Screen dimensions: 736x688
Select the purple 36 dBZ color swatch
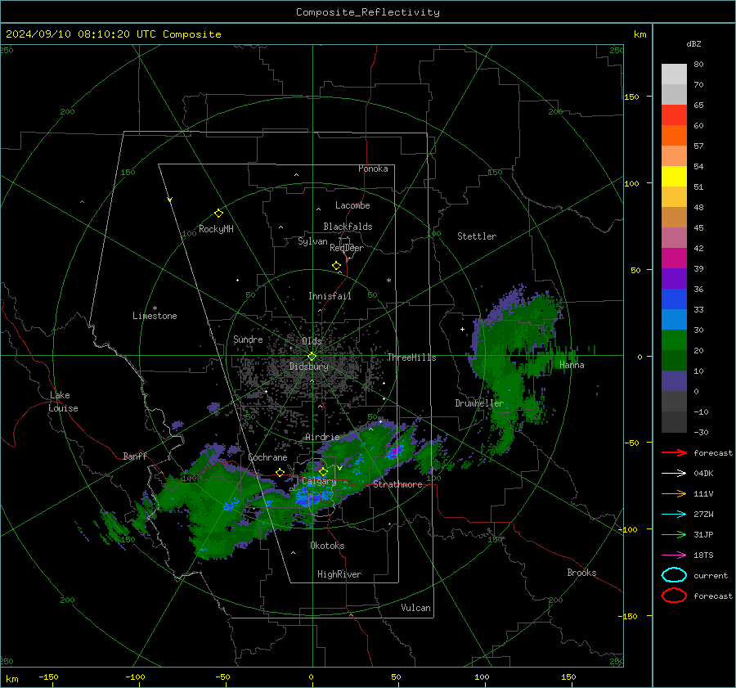click(674, 278)
